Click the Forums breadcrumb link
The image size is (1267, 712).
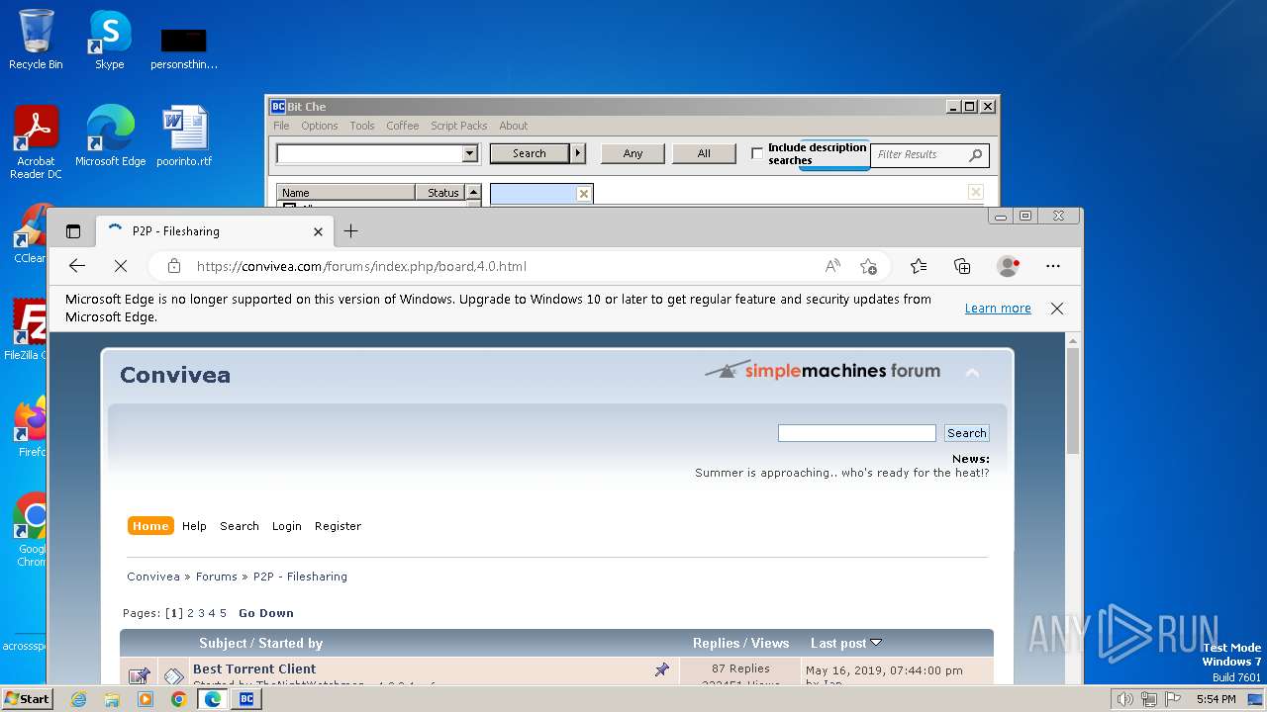tap(217, 577)
